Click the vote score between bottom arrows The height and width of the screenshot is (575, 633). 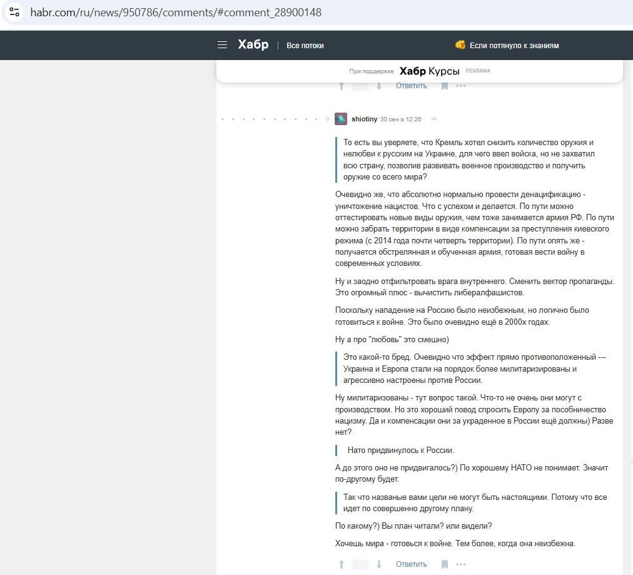tap(360, 564)
